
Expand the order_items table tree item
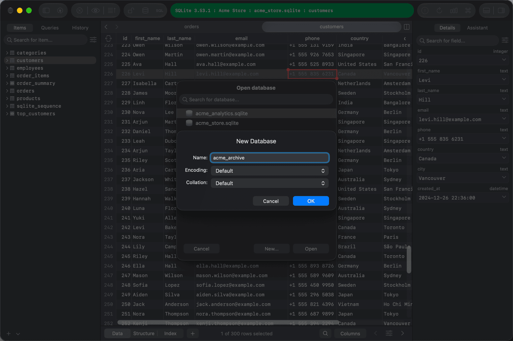7,76
